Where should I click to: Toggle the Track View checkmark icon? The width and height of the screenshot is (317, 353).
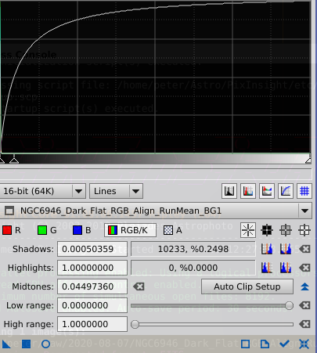pyautogui.click(x=284, y=344)
